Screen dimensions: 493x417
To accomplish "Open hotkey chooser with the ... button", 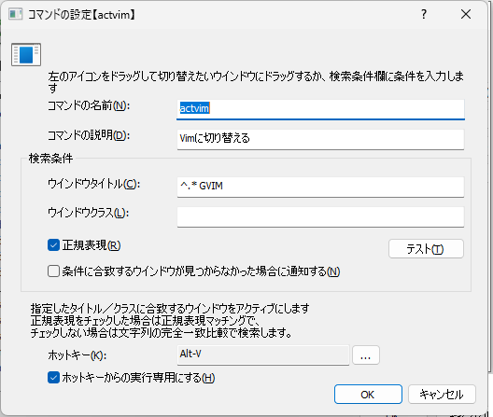I will coord(366,355).
